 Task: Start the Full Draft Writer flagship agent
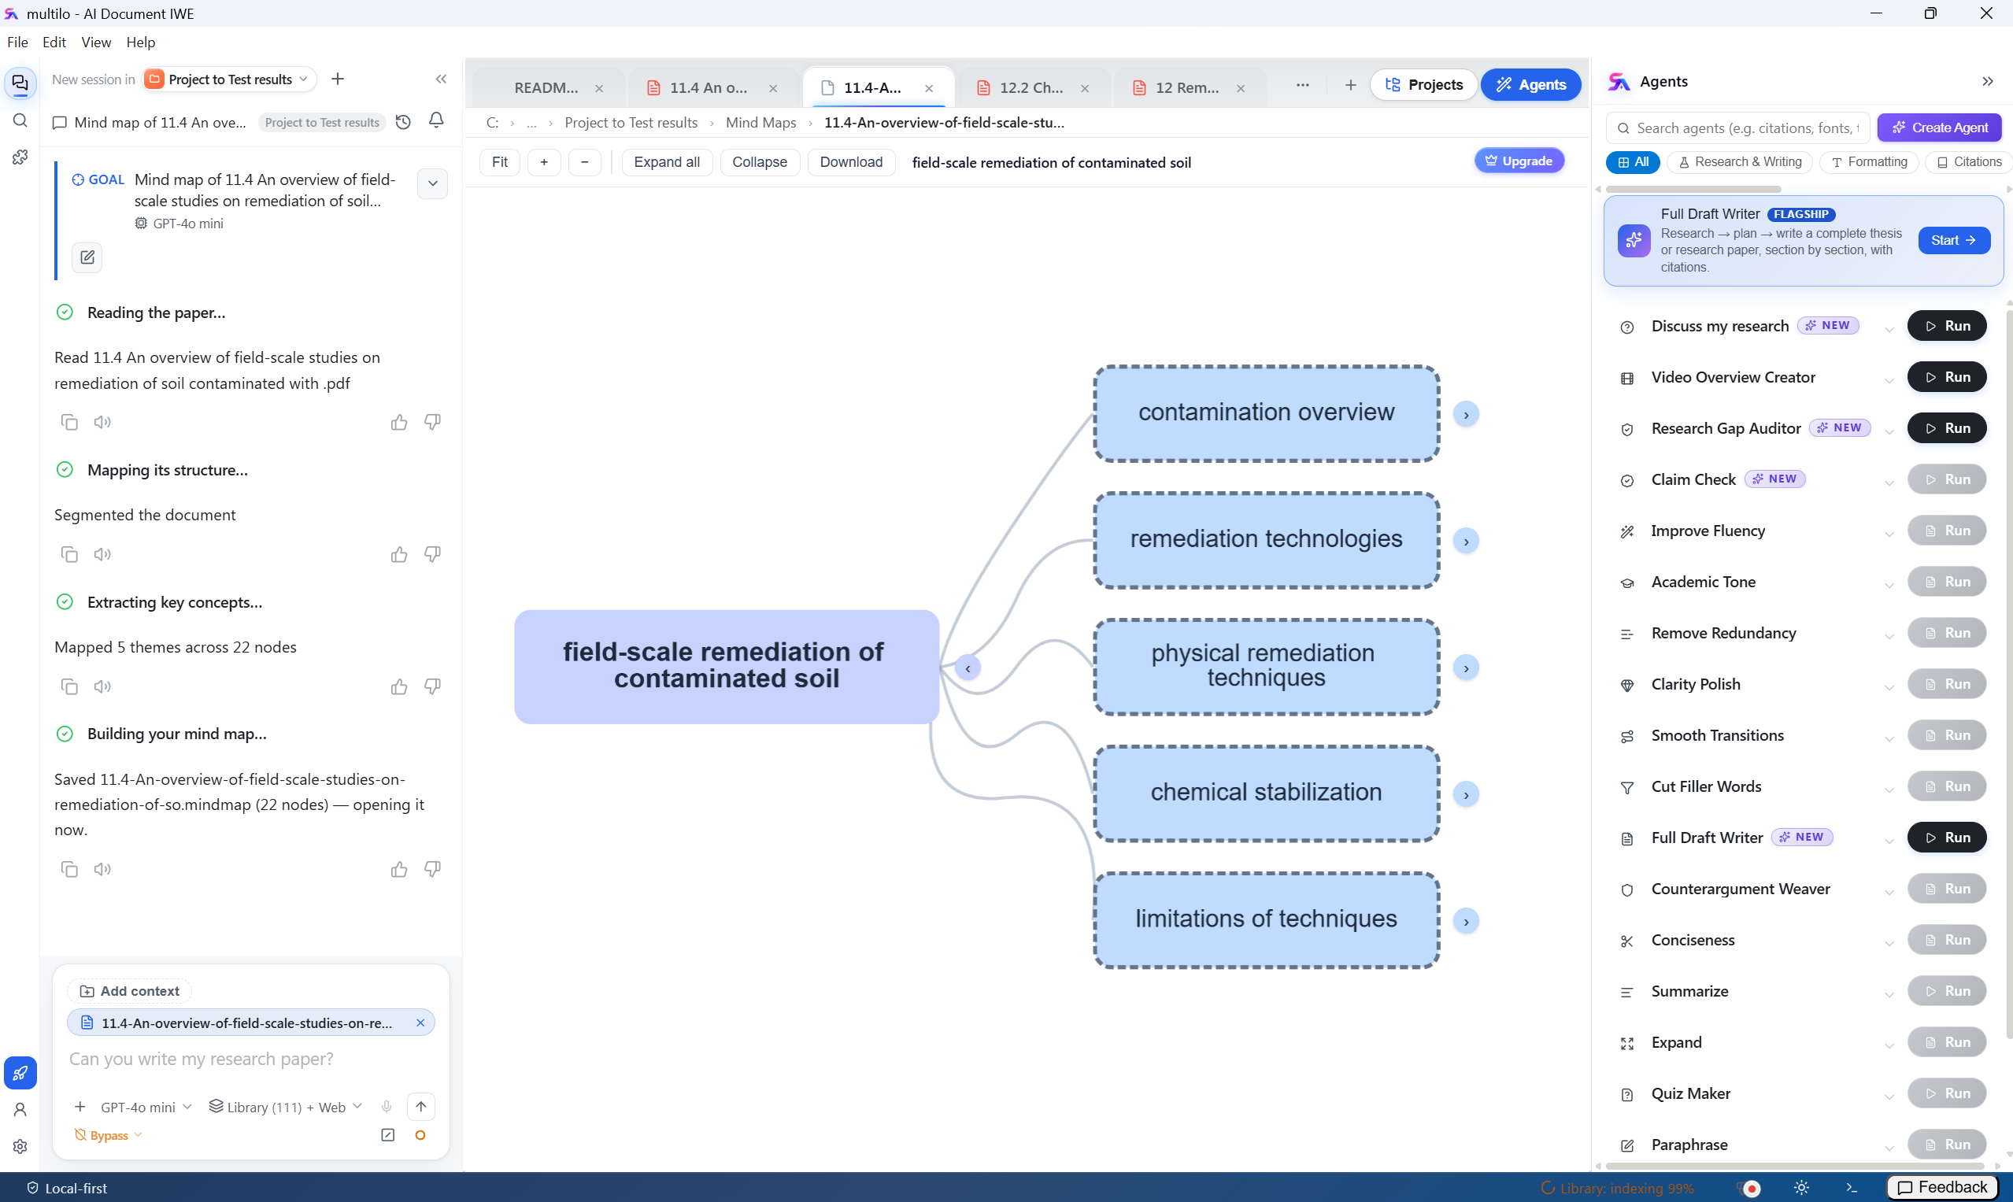click(1953, 241)
